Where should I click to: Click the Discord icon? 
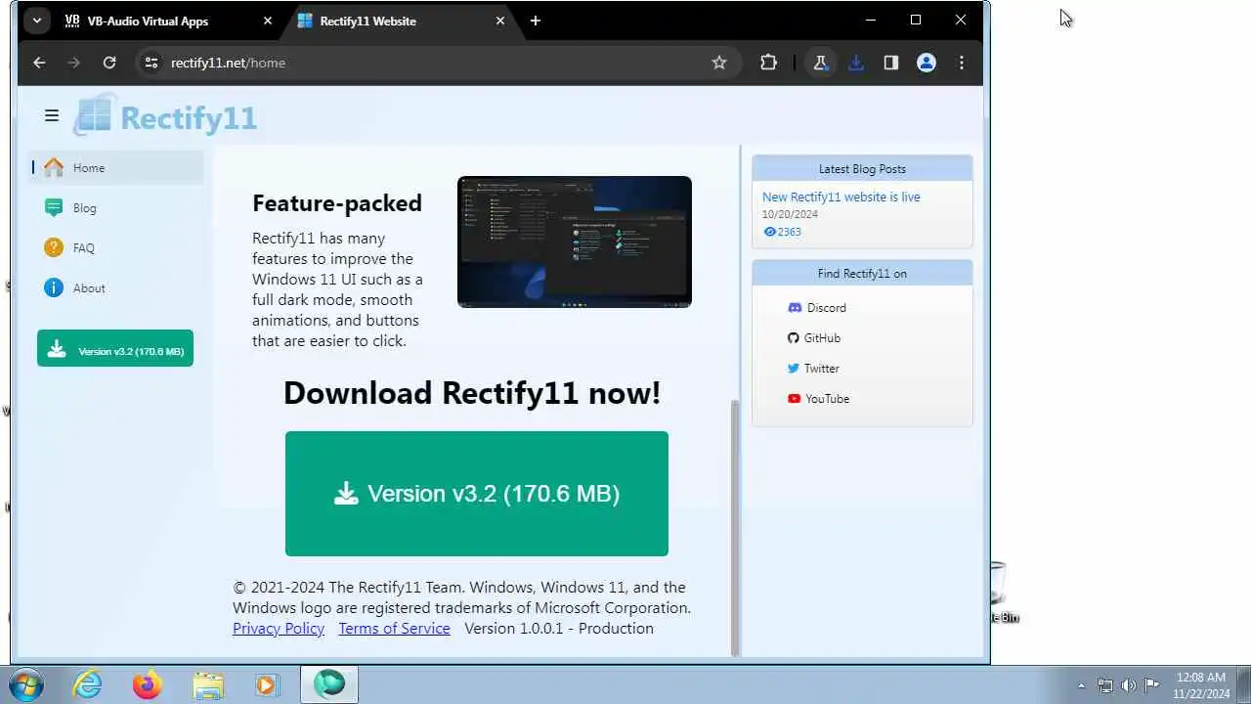(x=795, y=308)
